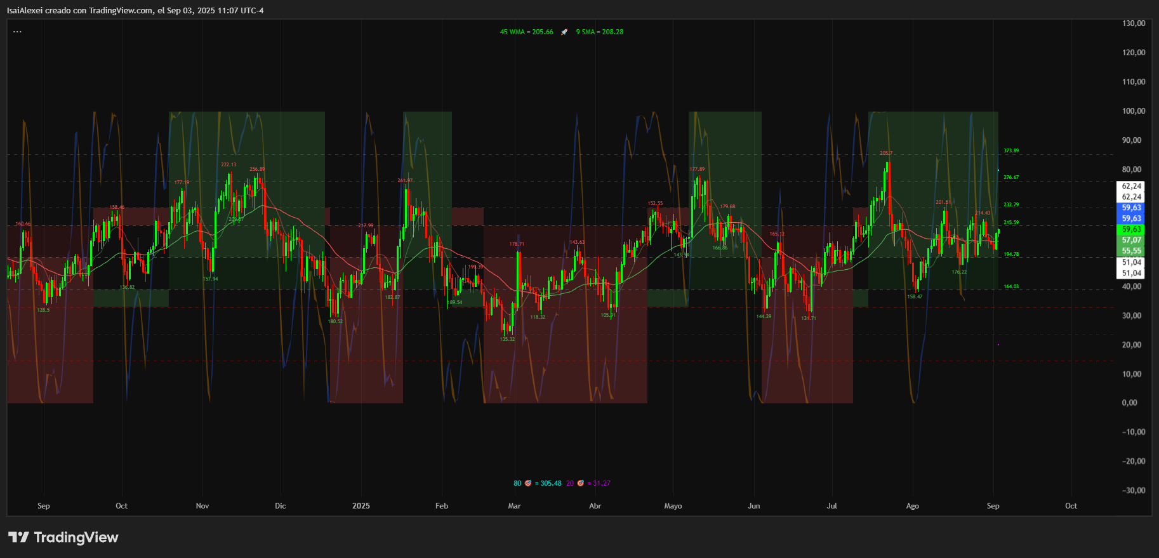Click the TradingView brand text
Screen dimensions: 1159x558
tap(76, 538)
